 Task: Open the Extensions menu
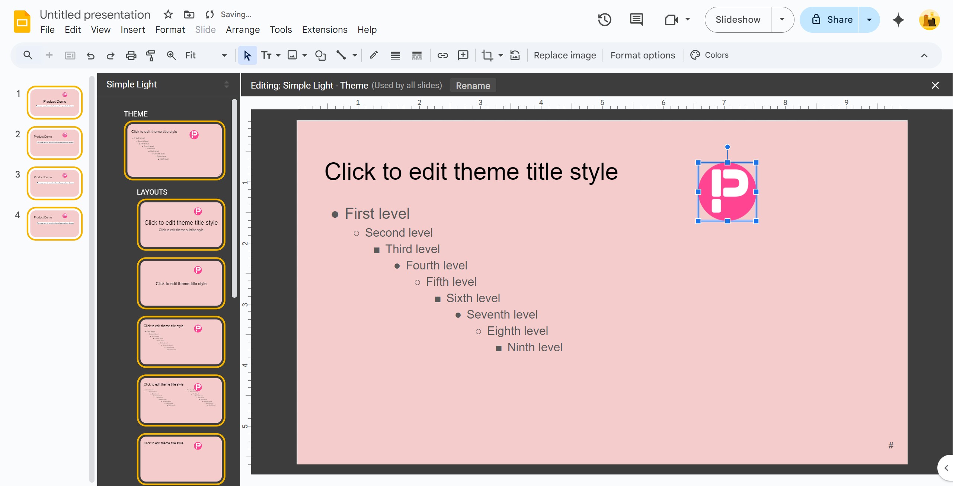[x=324, y=29]
